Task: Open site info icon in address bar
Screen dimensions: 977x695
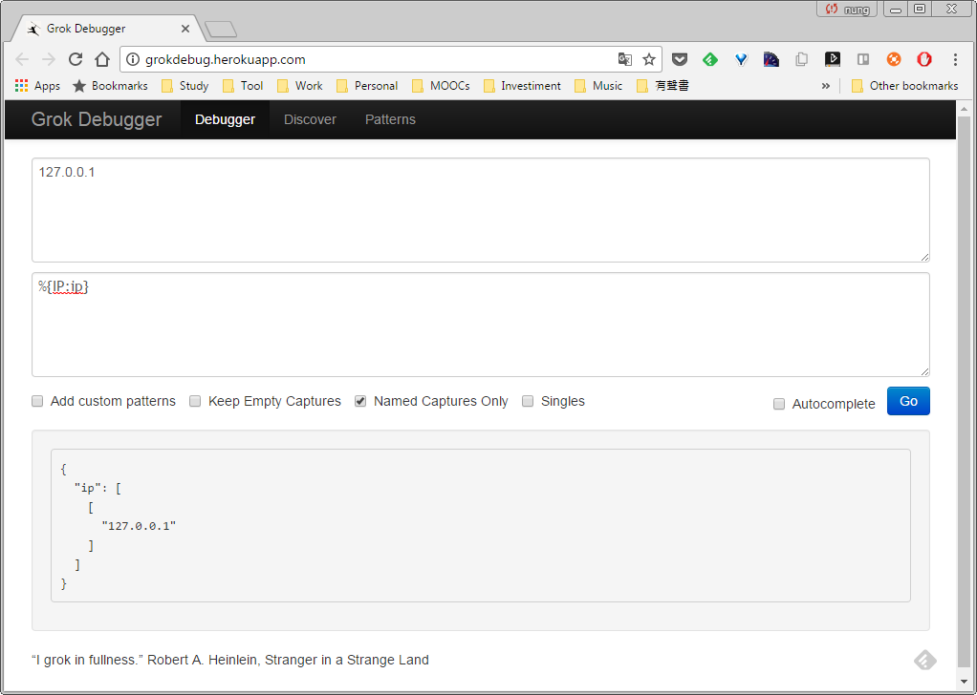Action: (132, 60)
